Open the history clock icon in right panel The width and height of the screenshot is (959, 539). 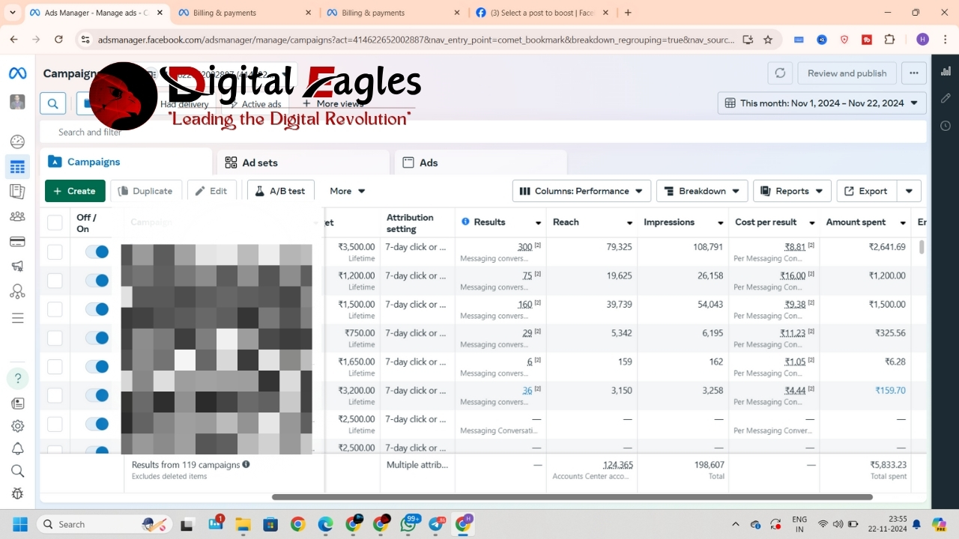pos(946,126)
